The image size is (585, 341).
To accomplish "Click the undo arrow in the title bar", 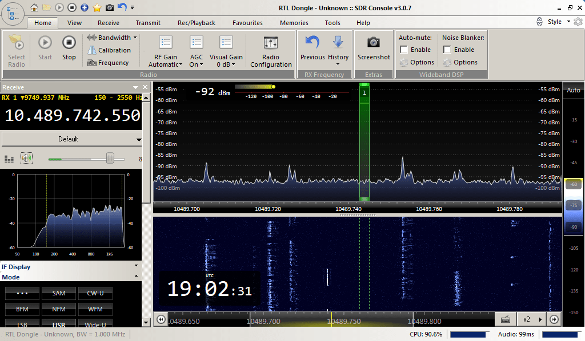I will tap(122, 7).
